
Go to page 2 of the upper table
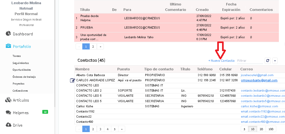tap(93, 46)
